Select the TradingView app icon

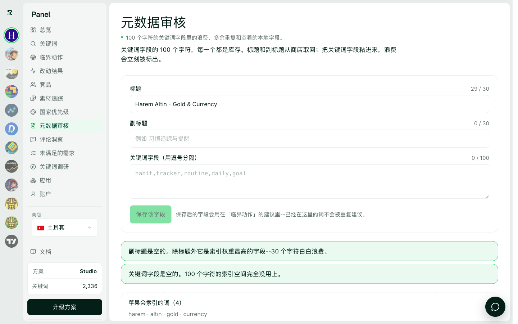[12, 241]
